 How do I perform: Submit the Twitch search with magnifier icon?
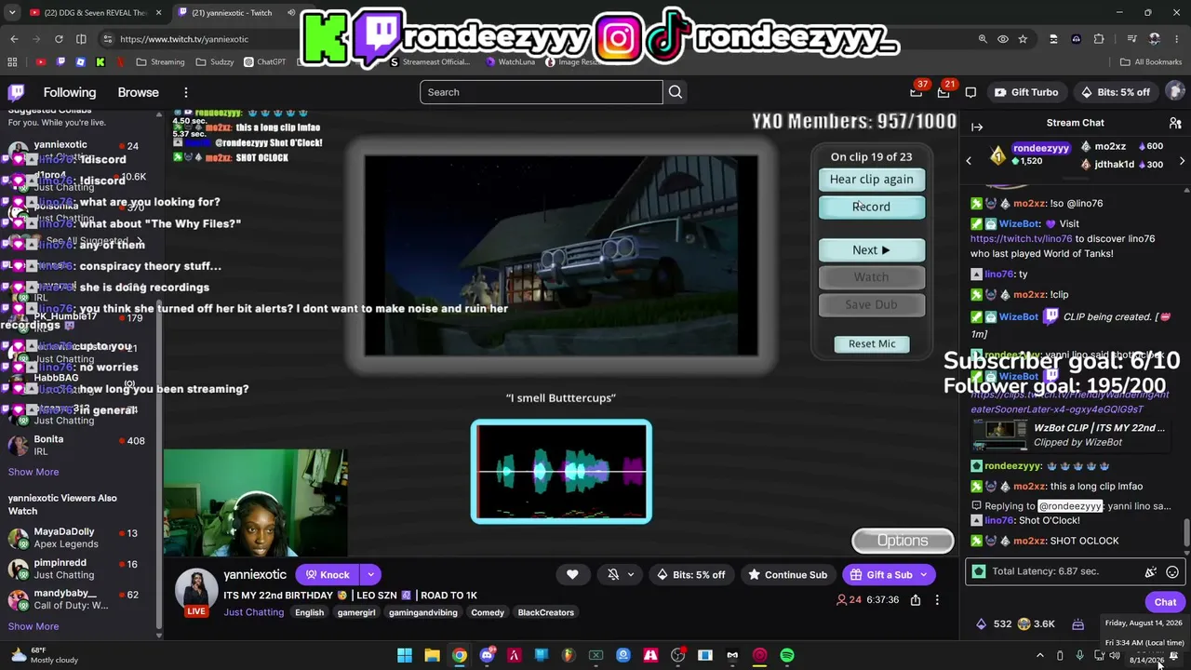(676, 92)
